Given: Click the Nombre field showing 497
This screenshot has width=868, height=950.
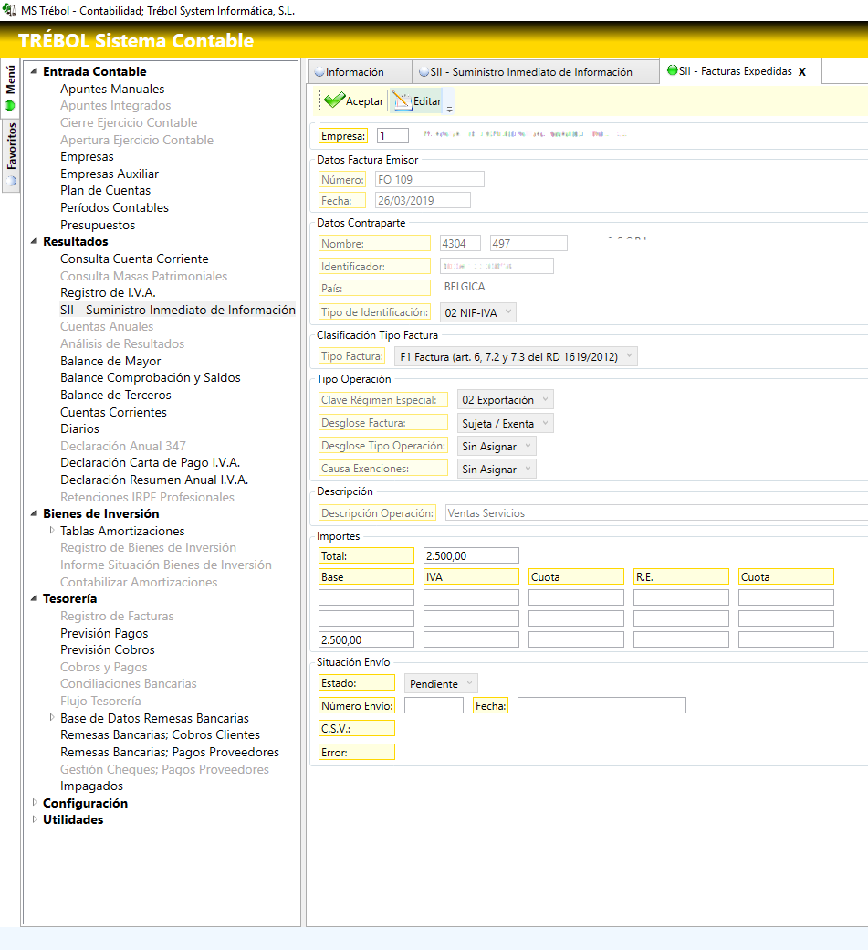Looking at the screenshot, I should 528,244.
